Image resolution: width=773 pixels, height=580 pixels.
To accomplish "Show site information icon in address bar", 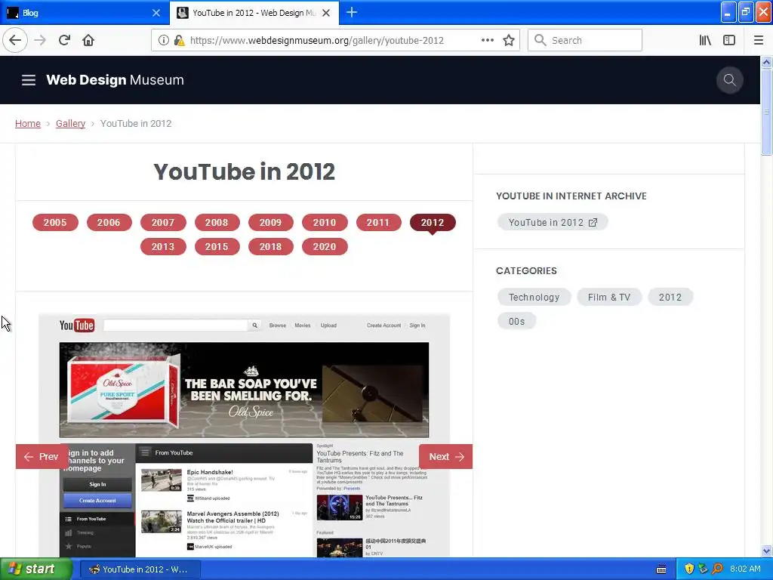I will point(163,41).
